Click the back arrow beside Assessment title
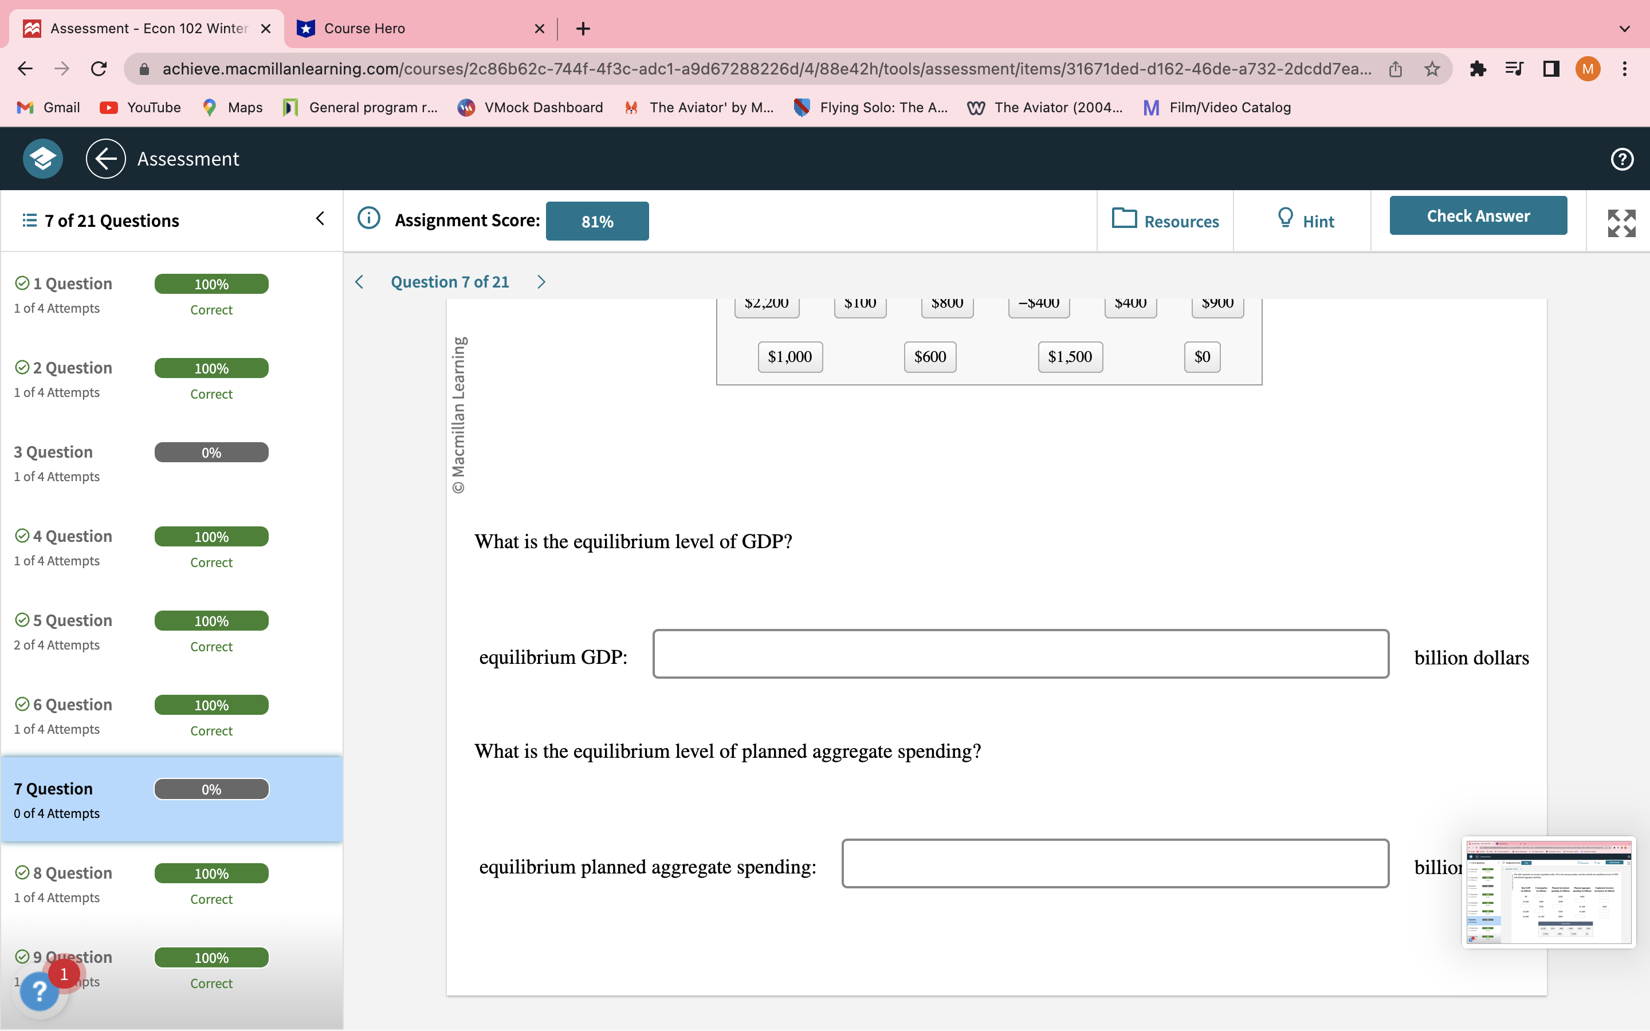 [x=105, y=158]
